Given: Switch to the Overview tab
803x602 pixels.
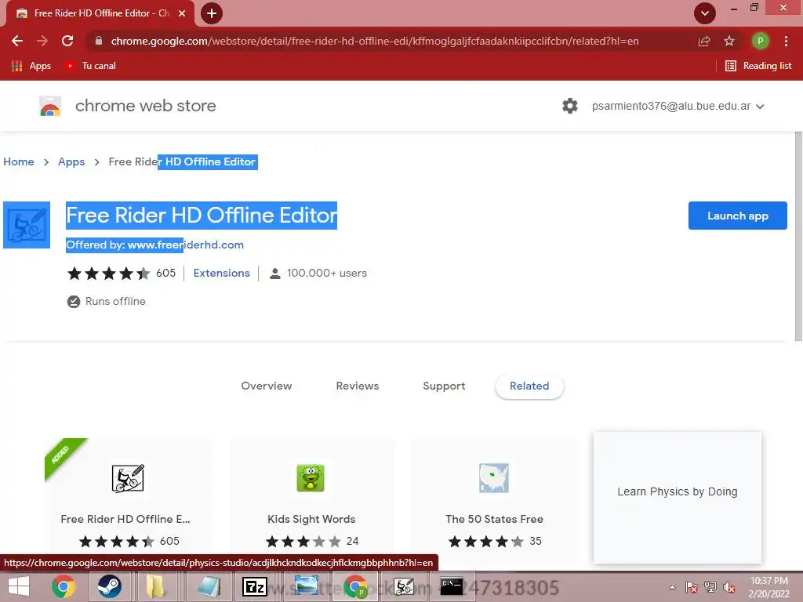Looking at the screenshot, I should [267, 386].
